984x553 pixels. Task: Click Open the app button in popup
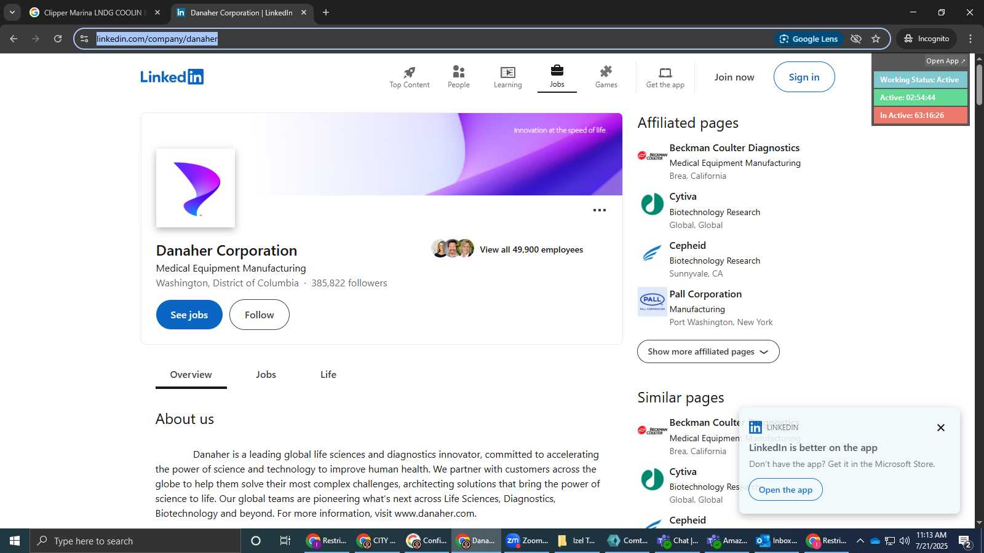[785, 490]
